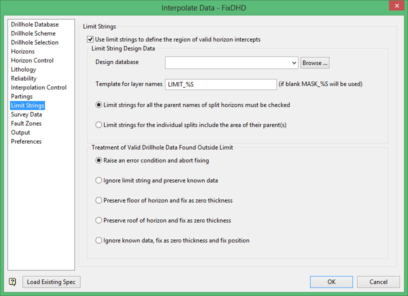This screenshot has width=408, height=296.
Task: Open the Fault Zones page
Action: [26, 123]
